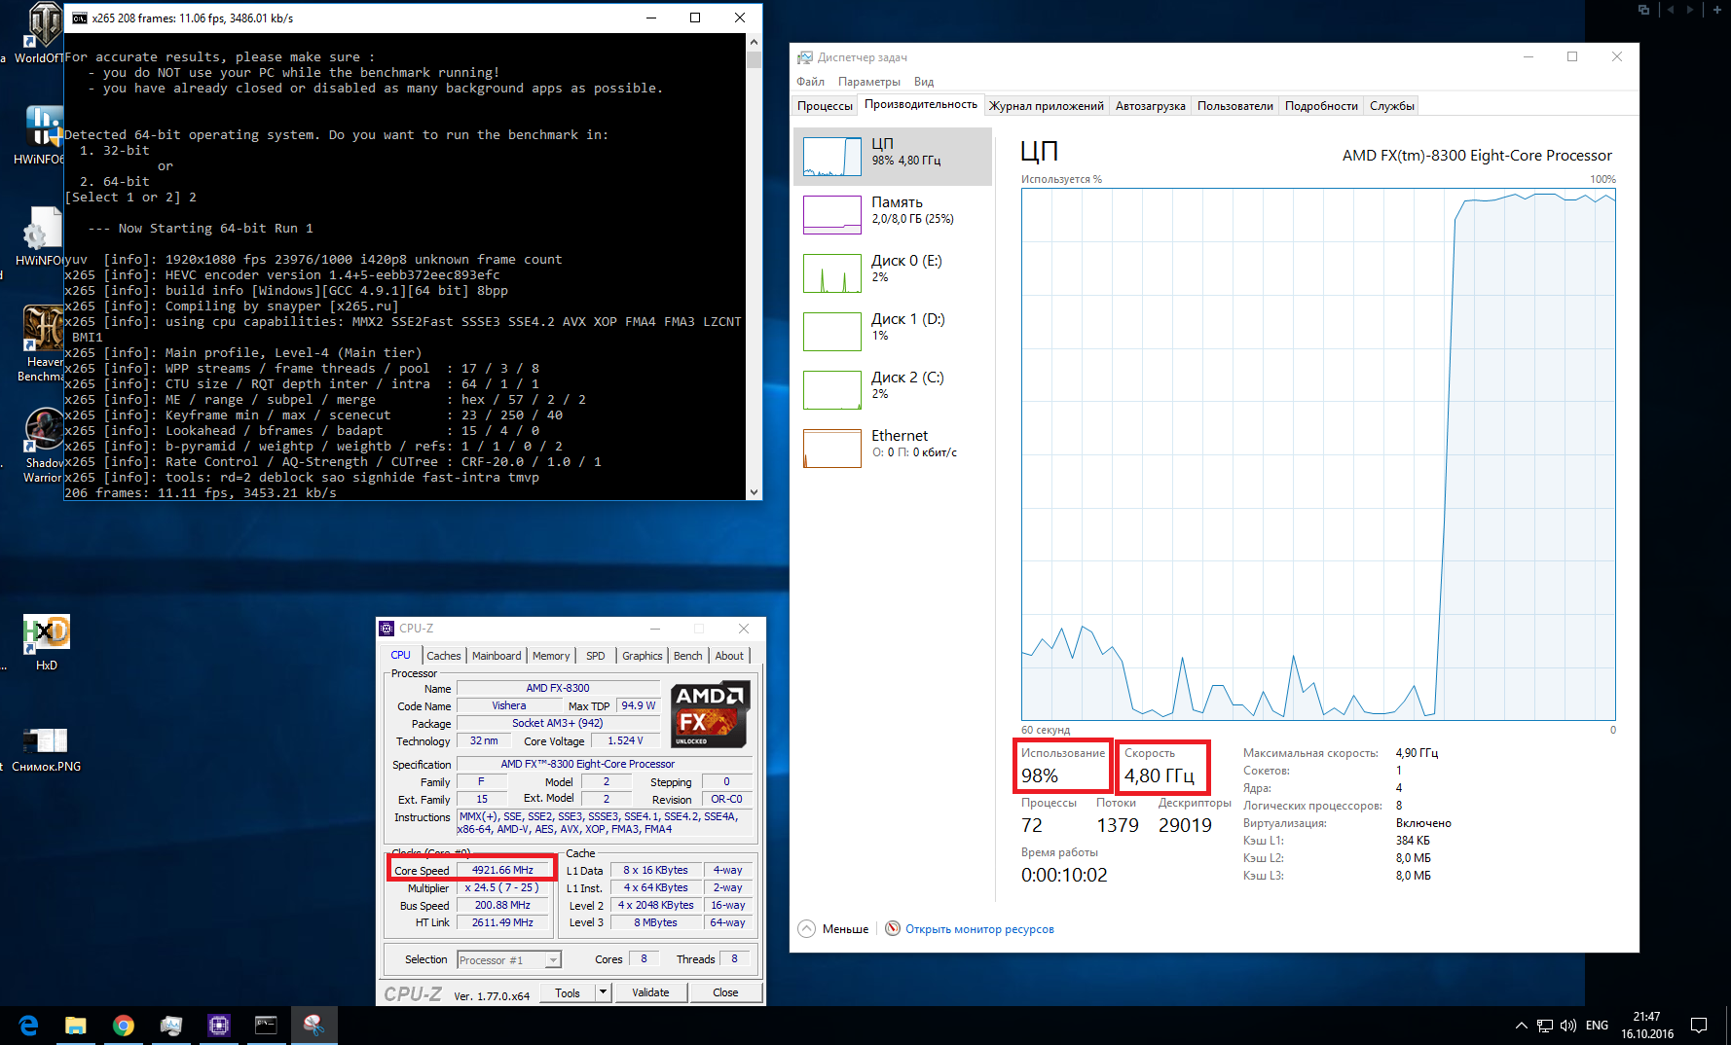Switch to Task Manager via its taskbar icon
1731x1045 pixels.
click(x=170, y=1025)
